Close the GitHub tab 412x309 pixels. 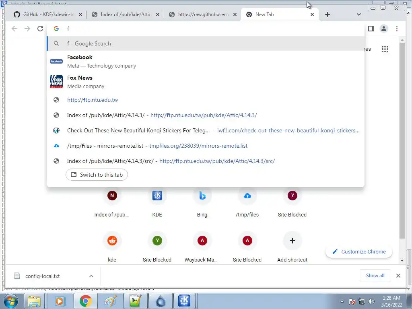coord(80,14)
